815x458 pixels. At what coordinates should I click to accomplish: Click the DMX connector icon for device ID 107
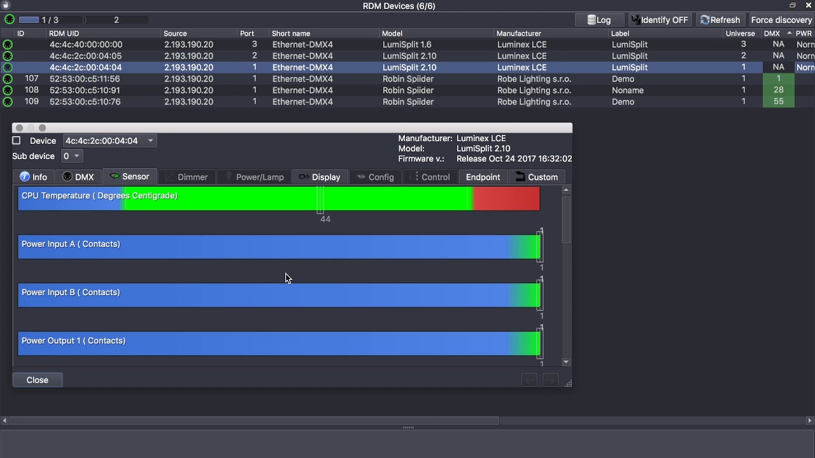(x=8, y=79)
